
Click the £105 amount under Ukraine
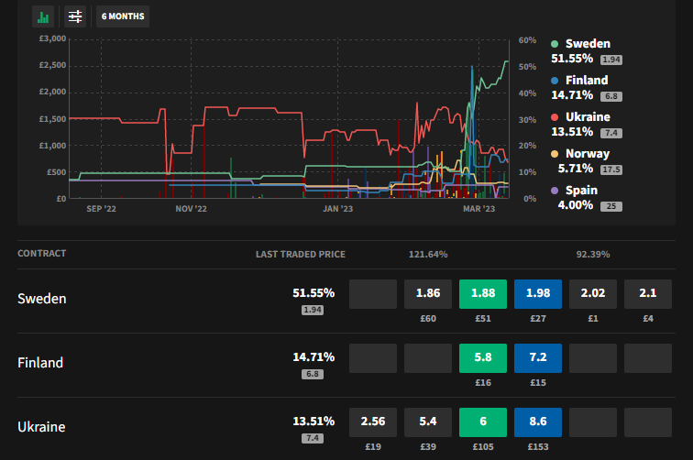[x=483, y=447]
